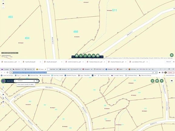Screen dimensions: 175x131
Task: Bookmark this page with the star icon
Action: (156, 72)
